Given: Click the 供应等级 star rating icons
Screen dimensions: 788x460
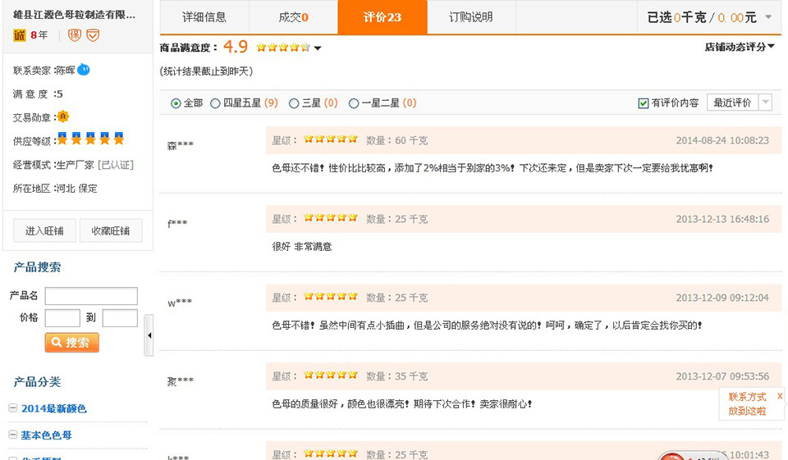Looking at the screenshot, I should point(90,139).
